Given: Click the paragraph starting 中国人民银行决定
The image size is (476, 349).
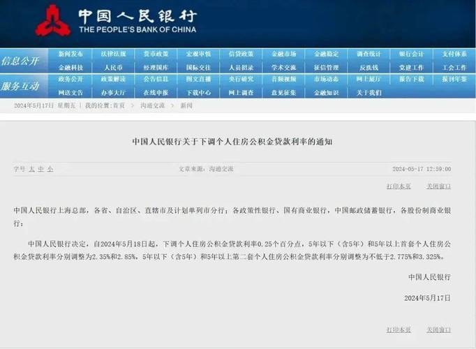Looking at the screenshot, I should click(x=232, y=251).
